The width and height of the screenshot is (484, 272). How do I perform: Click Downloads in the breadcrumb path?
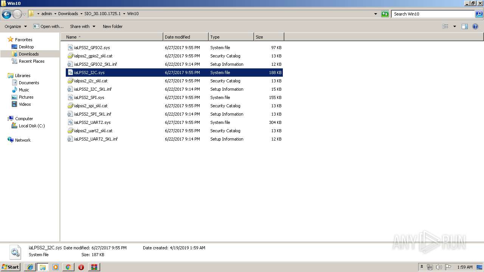(68, 14)
